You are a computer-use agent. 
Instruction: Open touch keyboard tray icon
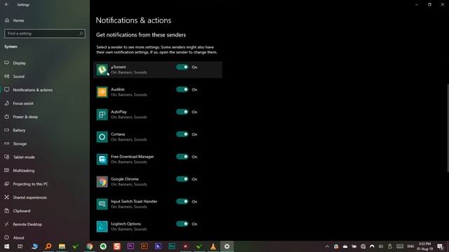(x=400, y=246)
